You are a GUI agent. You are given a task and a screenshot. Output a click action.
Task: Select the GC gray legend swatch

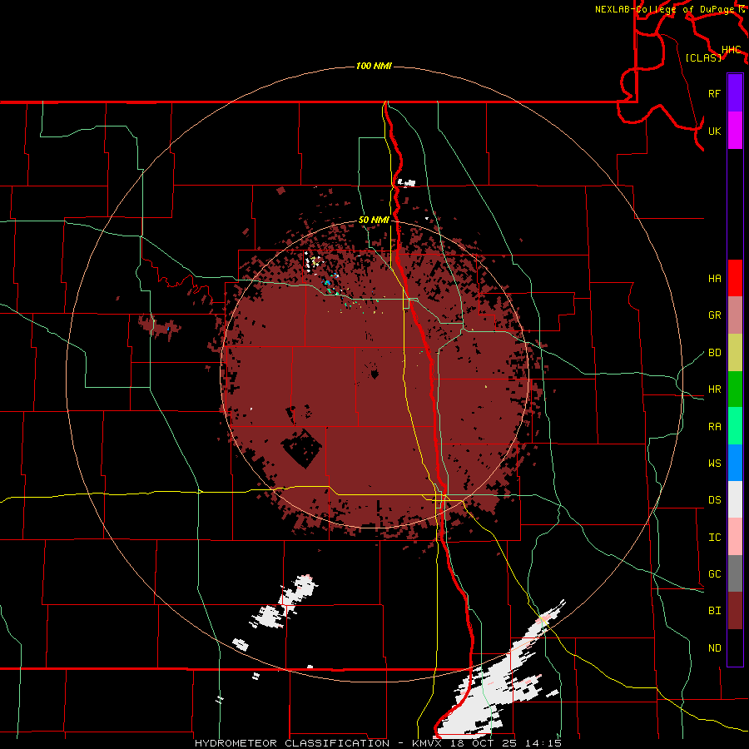point(735,573)
